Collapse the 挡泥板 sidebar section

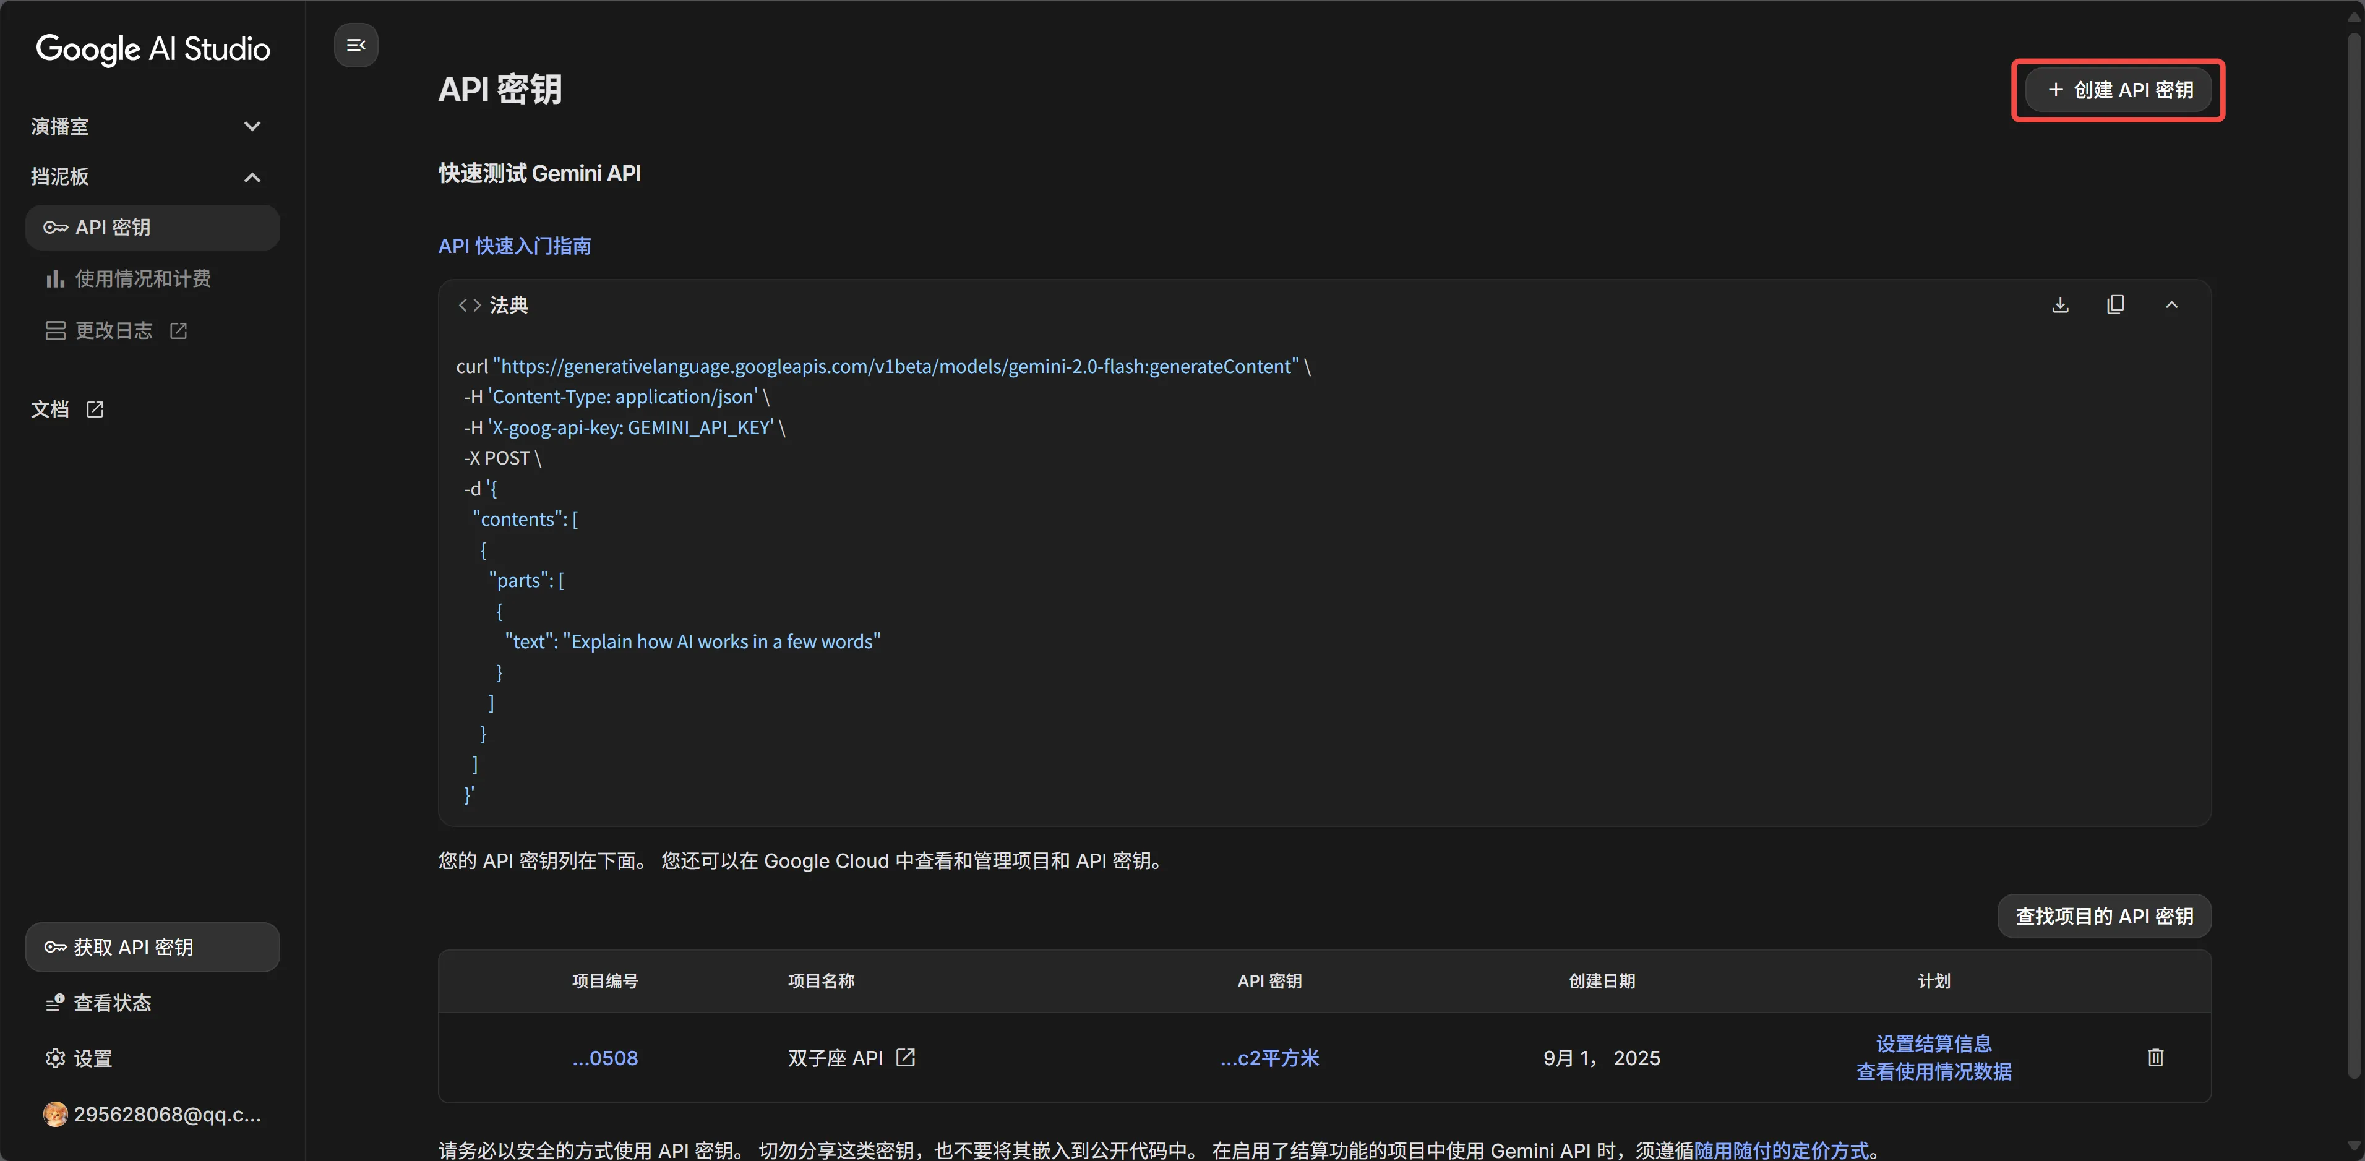pos(252,177)
